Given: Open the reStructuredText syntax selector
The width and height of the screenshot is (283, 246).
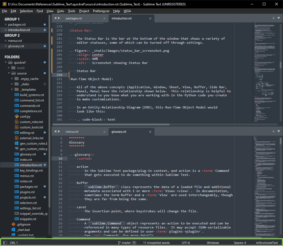Looking at the screenshot, I should coord(267,243).
